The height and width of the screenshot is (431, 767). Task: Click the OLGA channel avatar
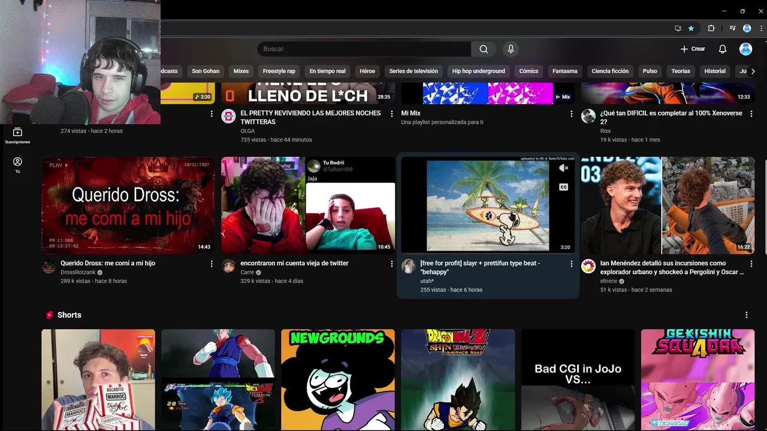point(228,116)
